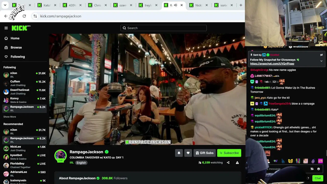Switch to the issrix browser tab

tap(224, 5)
